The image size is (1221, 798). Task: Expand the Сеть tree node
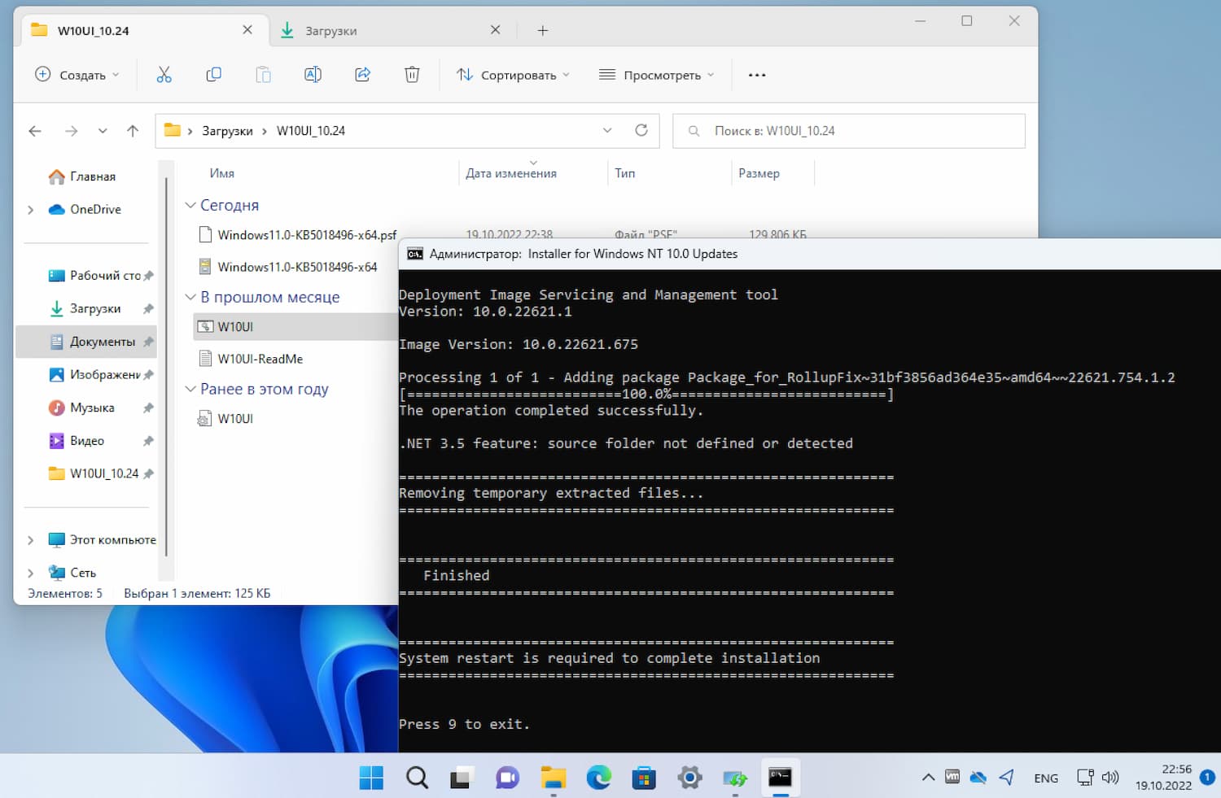click(30, 573)
